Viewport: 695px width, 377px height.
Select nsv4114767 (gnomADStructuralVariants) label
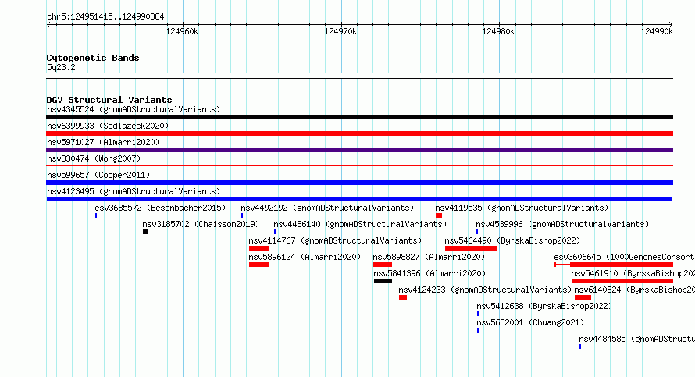coord(335,240)
